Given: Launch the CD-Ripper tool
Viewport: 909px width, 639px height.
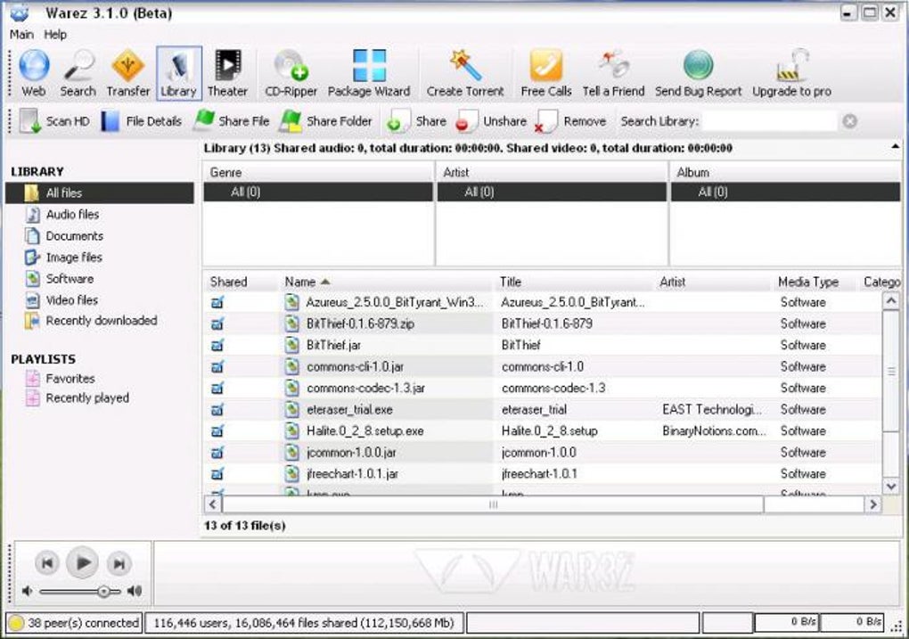Looking at the screenshot, I should [291, 74].
